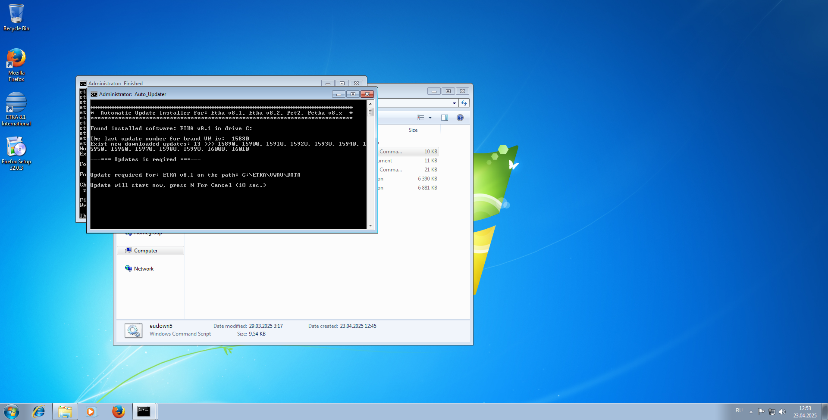828x420 pixels.
Task: Open the Action Center flag icon
Action: (x=761, y=412)
